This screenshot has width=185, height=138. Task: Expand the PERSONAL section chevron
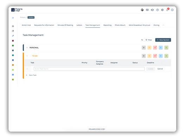coord(27,48)
